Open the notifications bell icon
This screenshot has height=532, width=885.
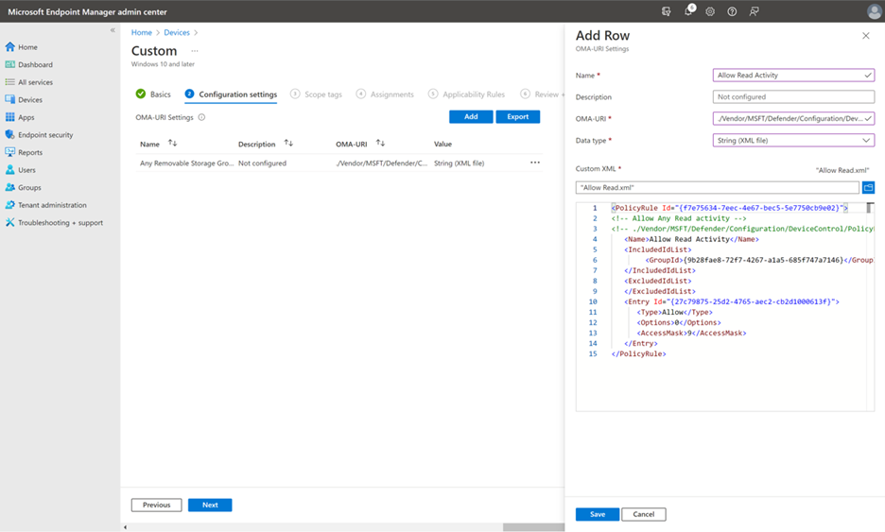click(x=689, y=11)
